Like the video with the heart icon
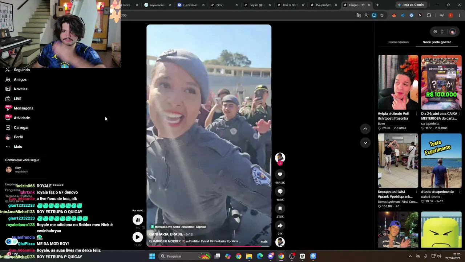This screenshot has height=262, width=465. [280, 174]
